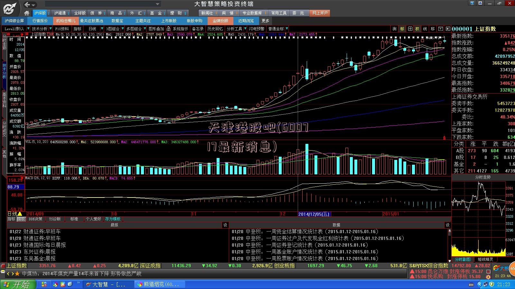Open the 数据宝 sub-tab
This screenshot has width=515, height=289.
click(117, 21)
